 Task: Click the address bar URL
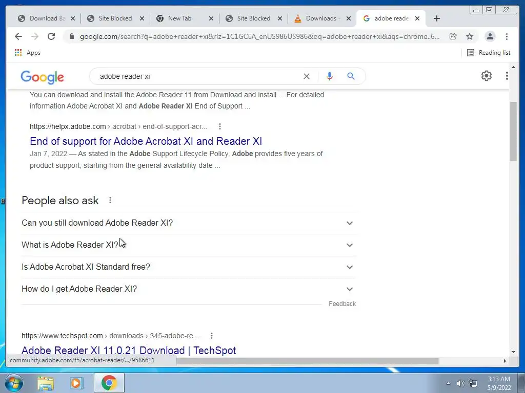259,36
